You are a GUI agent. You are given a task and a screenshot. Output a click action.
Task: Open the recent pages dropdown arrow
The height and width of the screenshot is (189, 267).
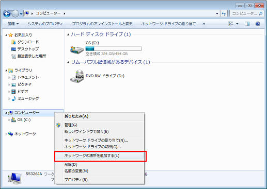pos(21,14)
